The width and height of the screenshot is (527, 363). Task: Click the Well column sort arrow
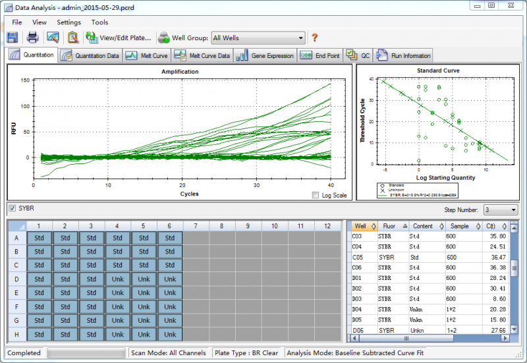[x=374, y=226]
